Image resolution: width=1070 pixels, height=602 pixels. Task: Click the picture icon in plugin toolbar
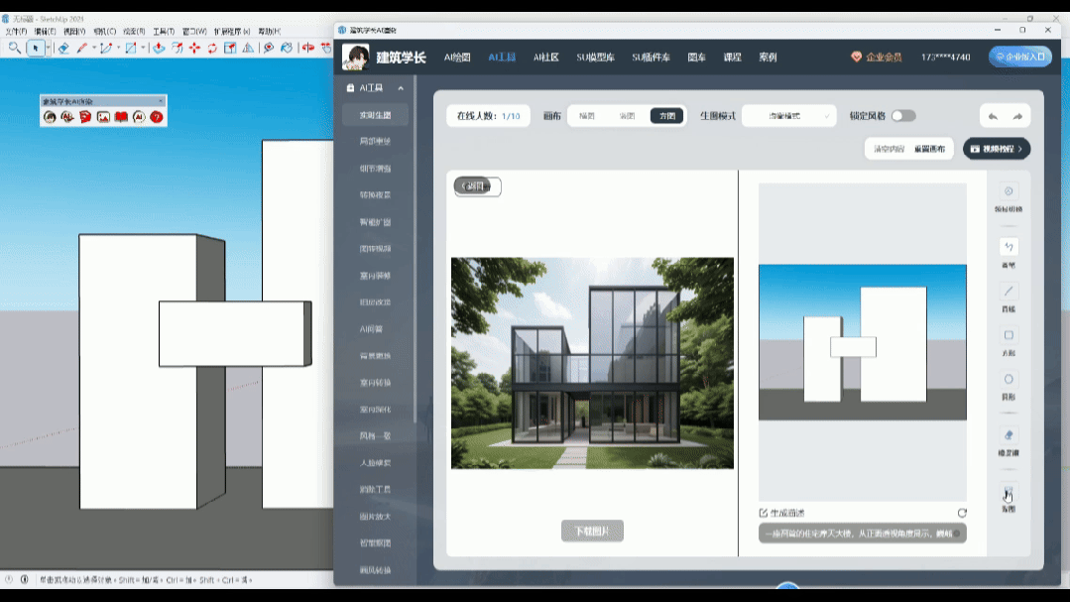point(103,117)
